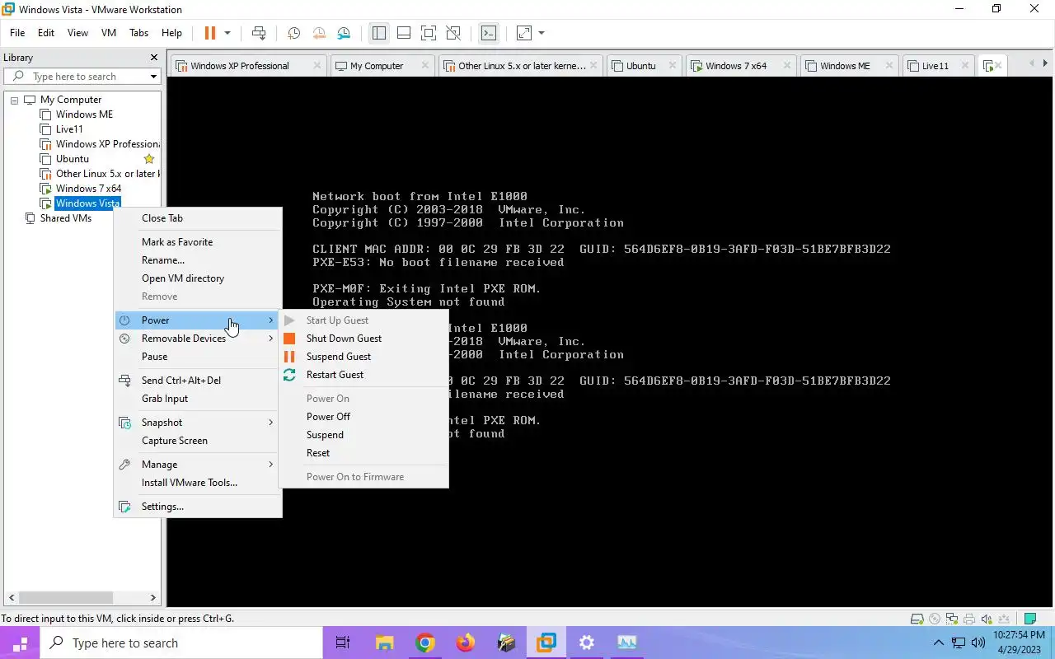Click the favorite star next to Ubuntu
The height and width of the screenshot is (659, 1055).
tap(149, 159)
